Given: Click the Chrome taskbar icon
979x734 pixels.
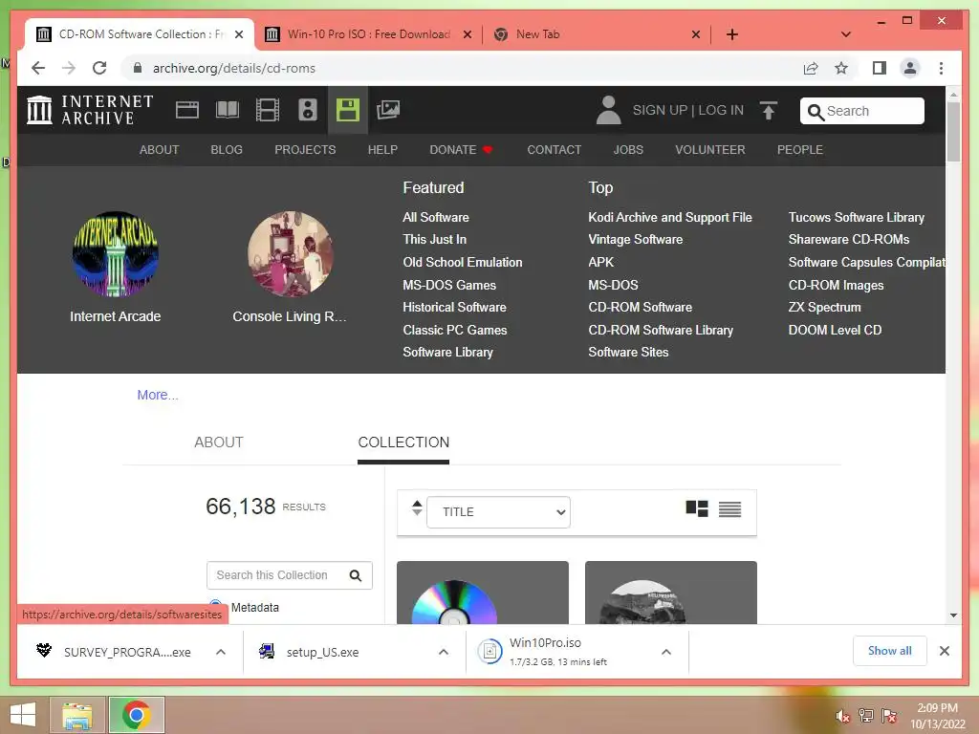Looking at the screenshot, I should [x=136, y=715].
